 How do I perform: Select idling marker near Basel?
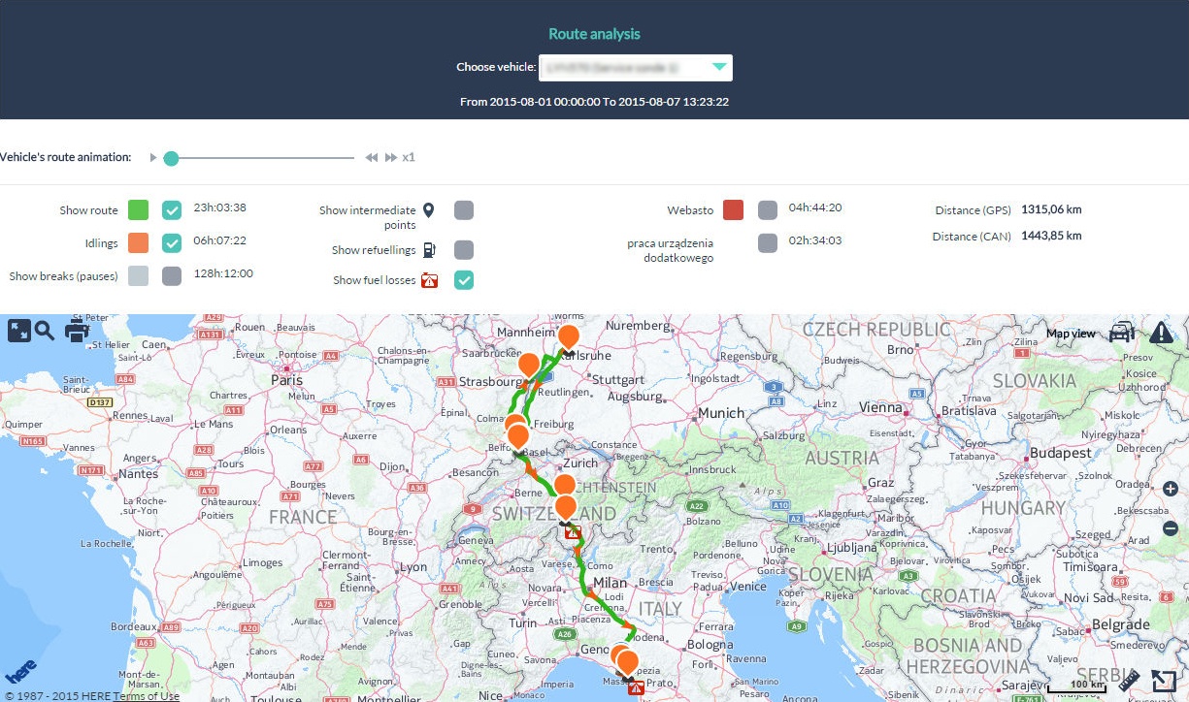tap(518, 435)
